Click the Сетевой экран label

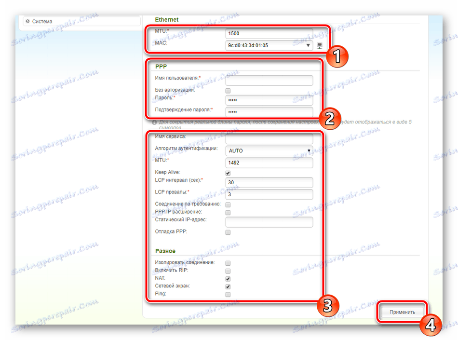pos(172,286)
